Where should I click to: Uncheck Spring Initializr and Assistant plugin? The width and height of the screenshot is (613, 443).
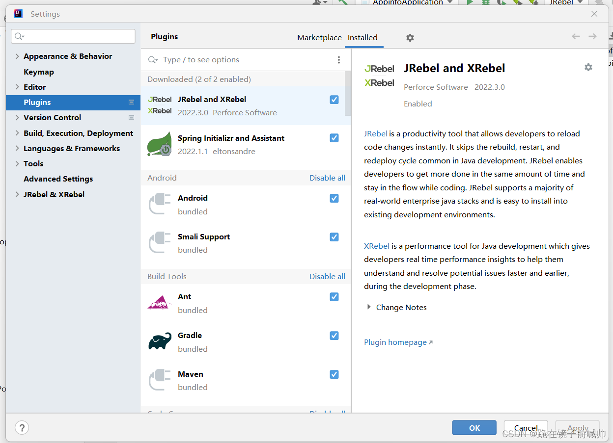click(x=334, y=138)
